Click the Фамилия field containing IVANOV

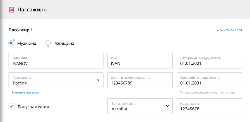pyautogui.click(x=56, y=61)
